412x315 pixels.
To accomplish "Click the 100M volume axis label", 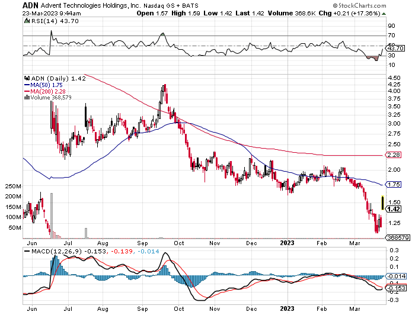I will coord(13,217).
